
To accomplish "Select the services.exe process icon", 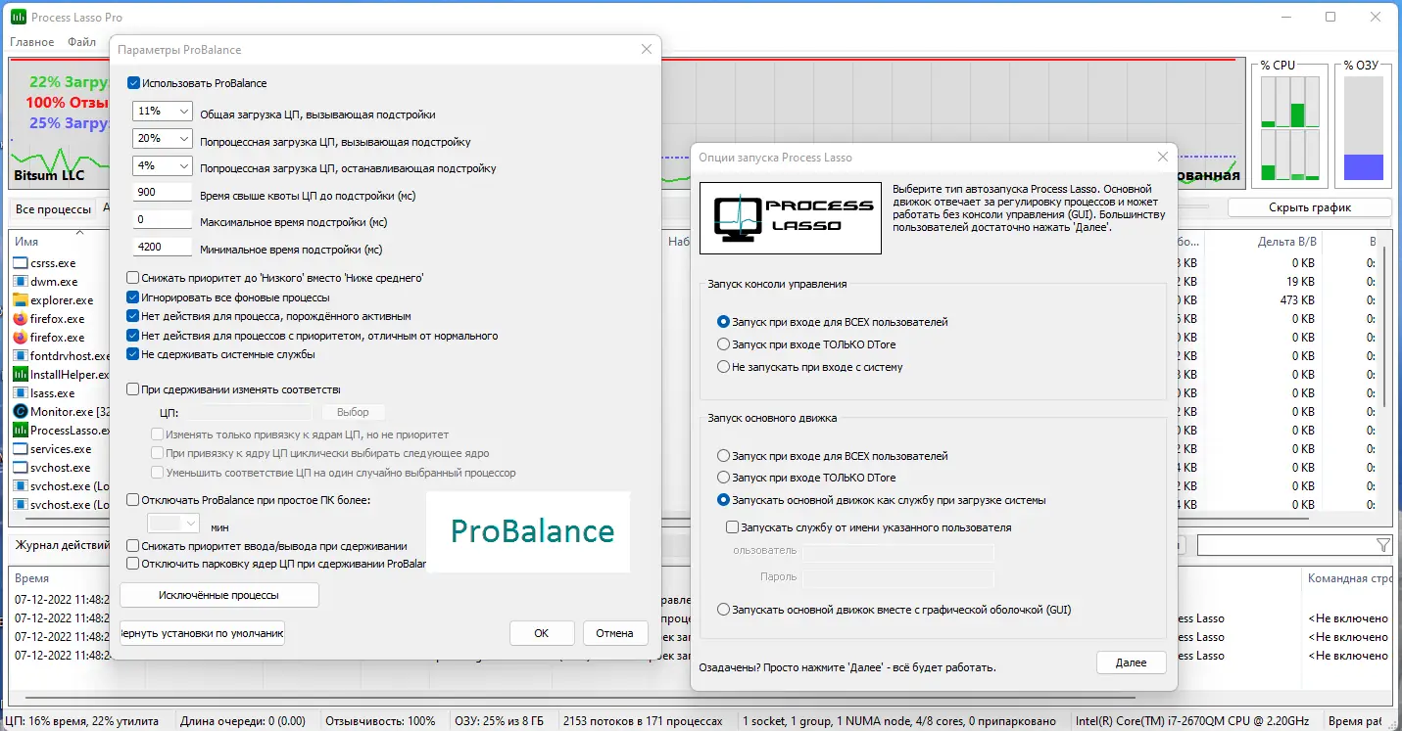I will pyautogui.click(x=21, y=449).
